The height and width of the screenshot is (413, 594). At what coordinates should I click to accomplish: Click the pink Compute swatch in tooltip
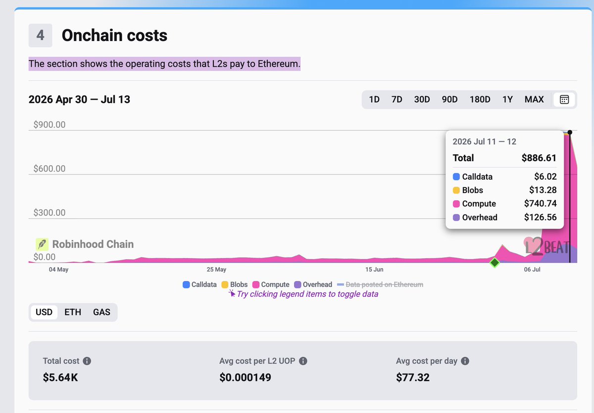point(456,204)
